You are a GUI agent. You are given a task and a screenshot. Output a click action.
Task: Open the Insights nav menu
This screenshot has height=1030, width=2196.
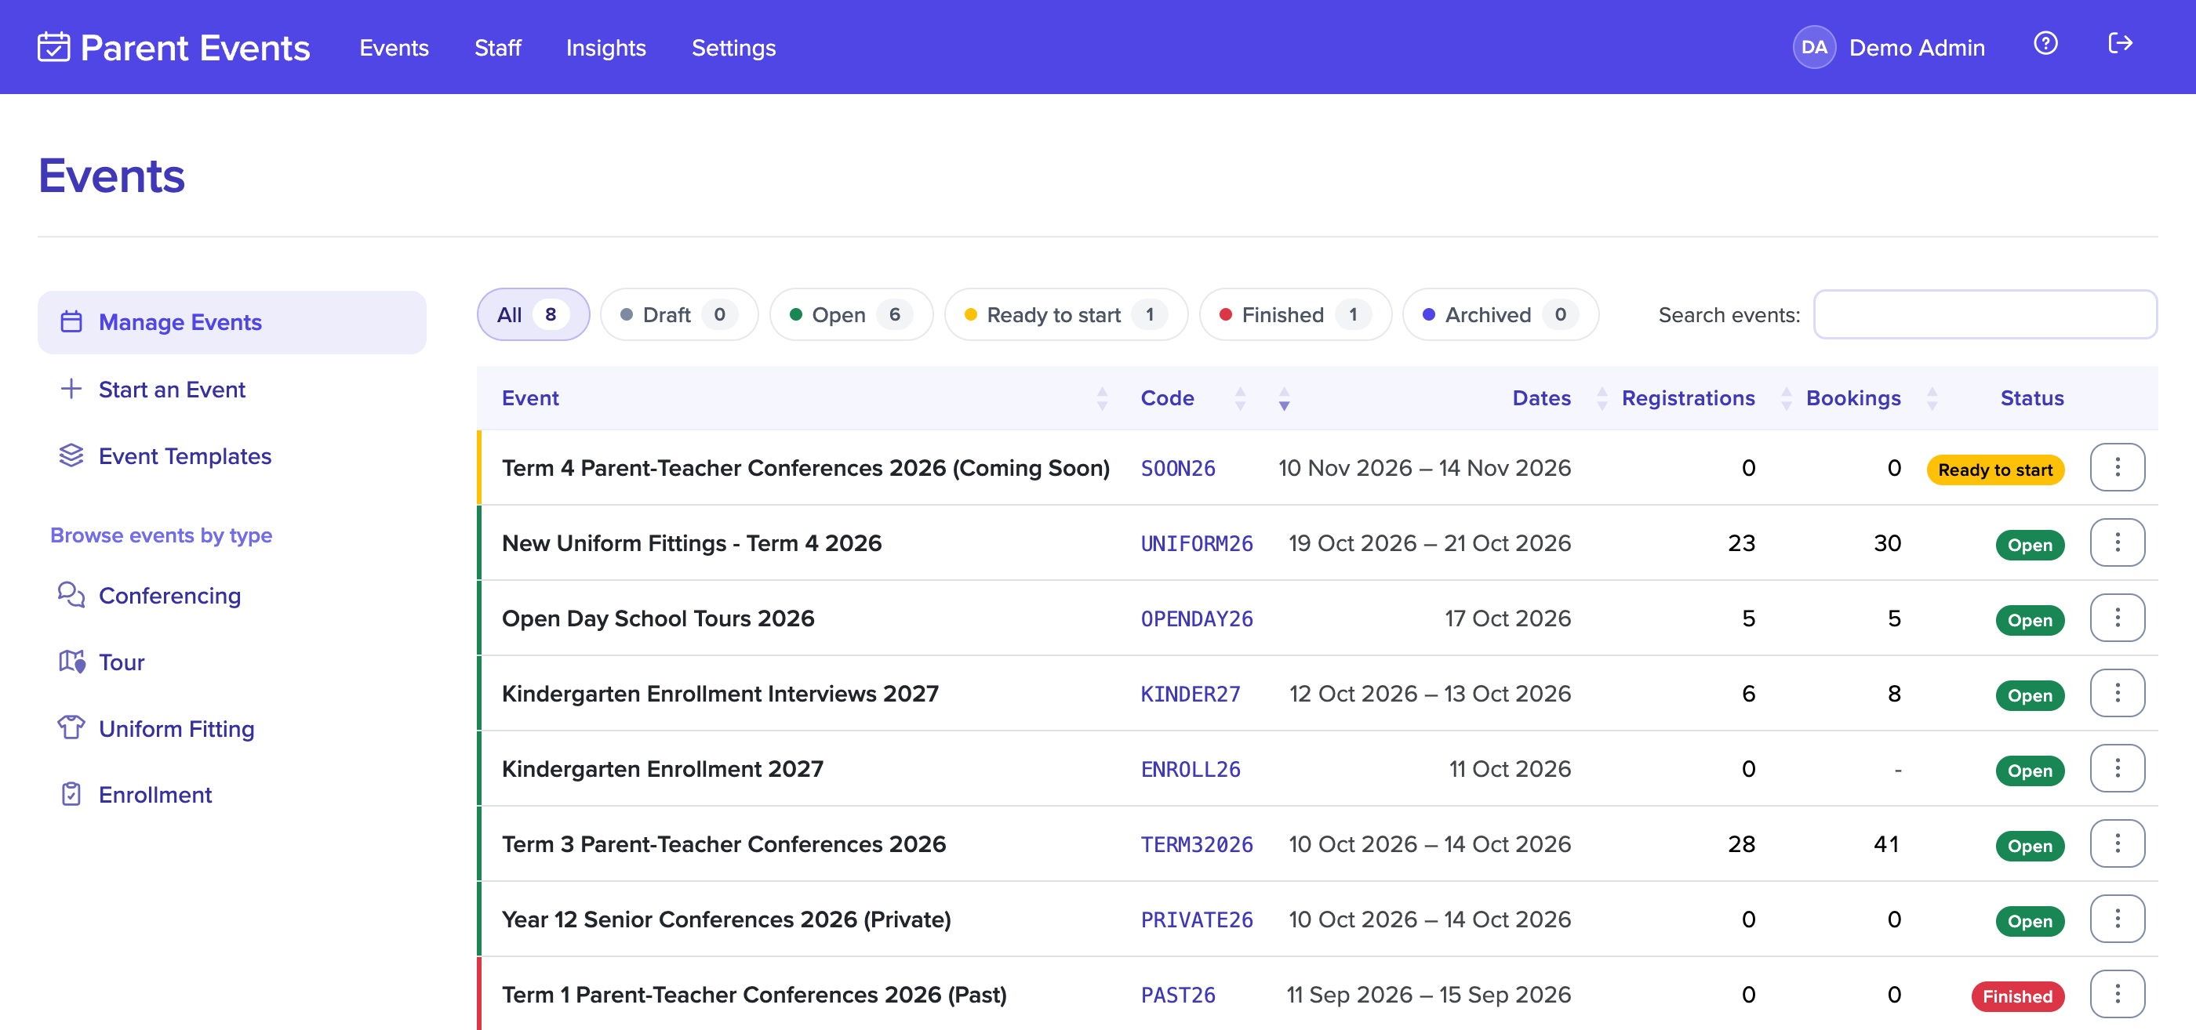[x=606, y=48]
